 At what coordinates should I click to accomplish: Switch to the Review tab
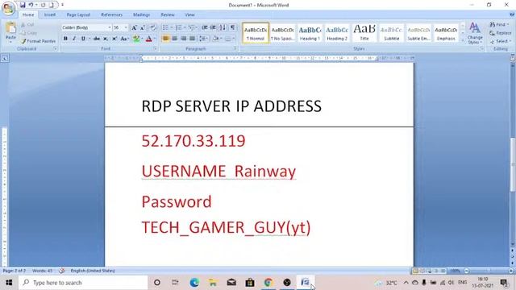(x=168, y=14)
